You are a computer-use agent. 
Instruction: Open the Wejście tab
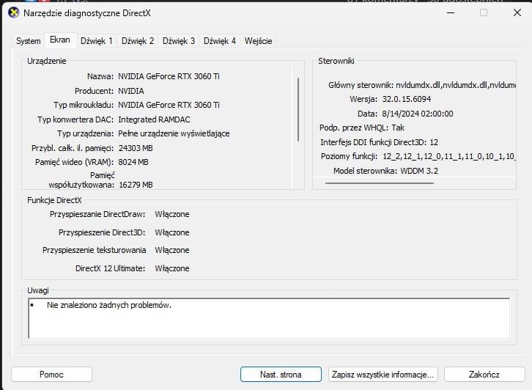[258, 41]
